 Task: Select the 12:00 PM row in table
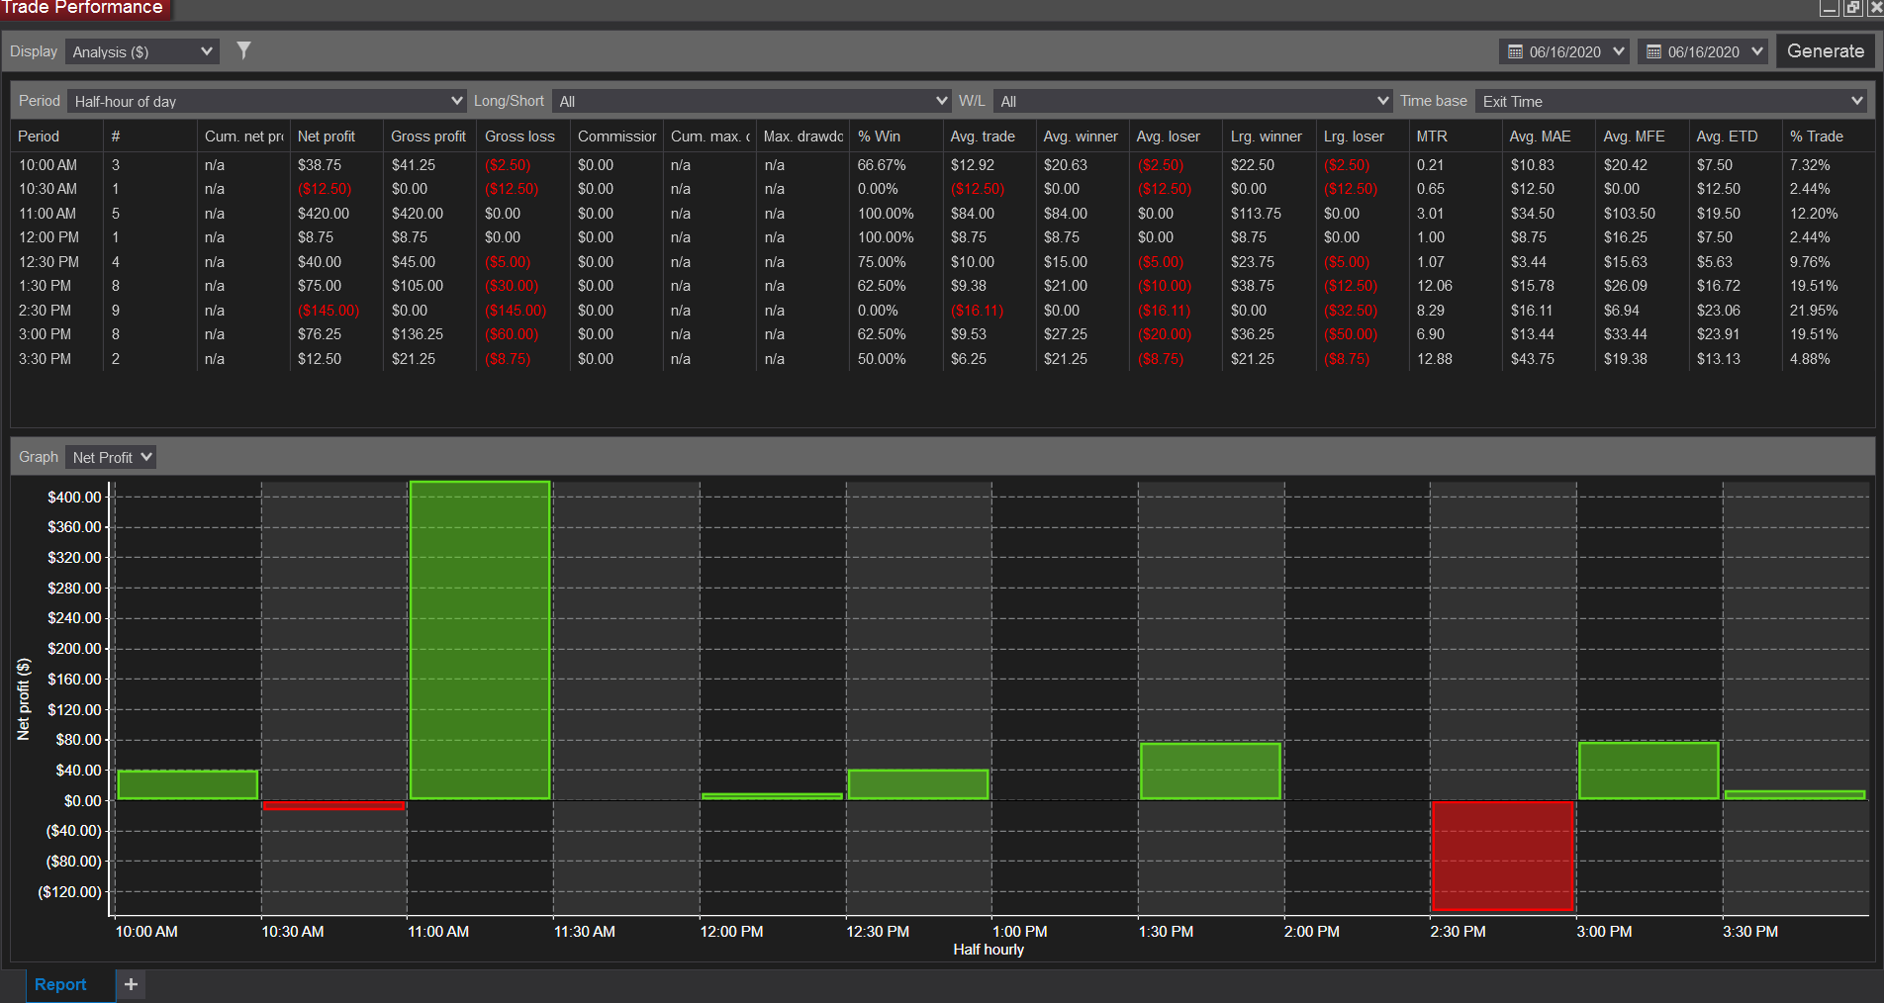[942, 237]
